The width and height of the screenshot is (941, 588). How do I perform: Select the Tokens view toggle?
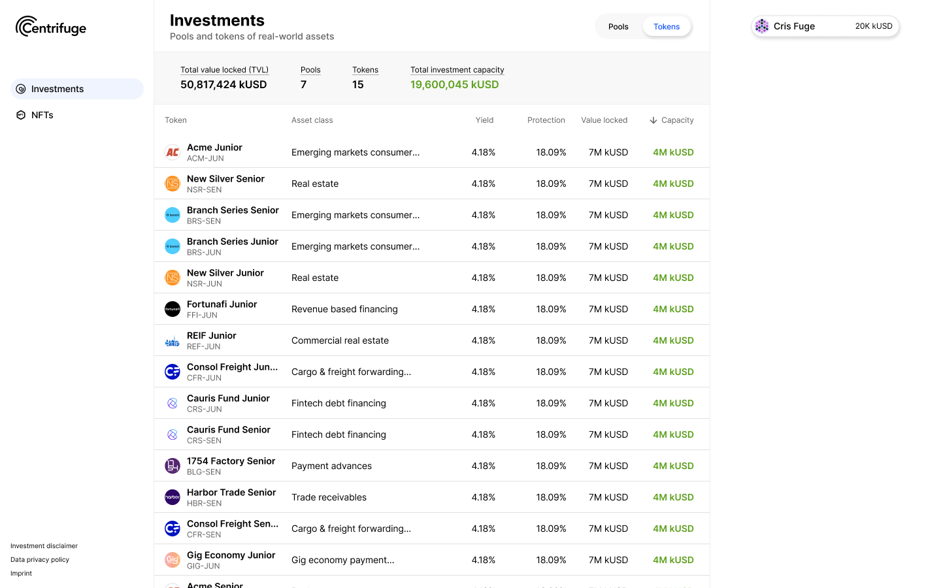pos(667,27)
